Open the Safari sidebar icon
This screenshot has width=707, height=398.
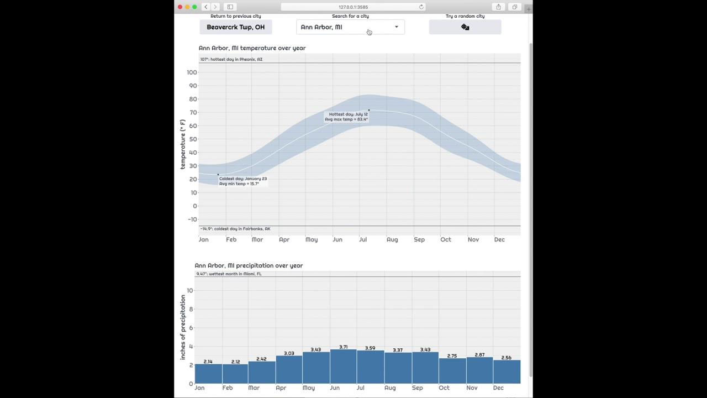[230, 7]
